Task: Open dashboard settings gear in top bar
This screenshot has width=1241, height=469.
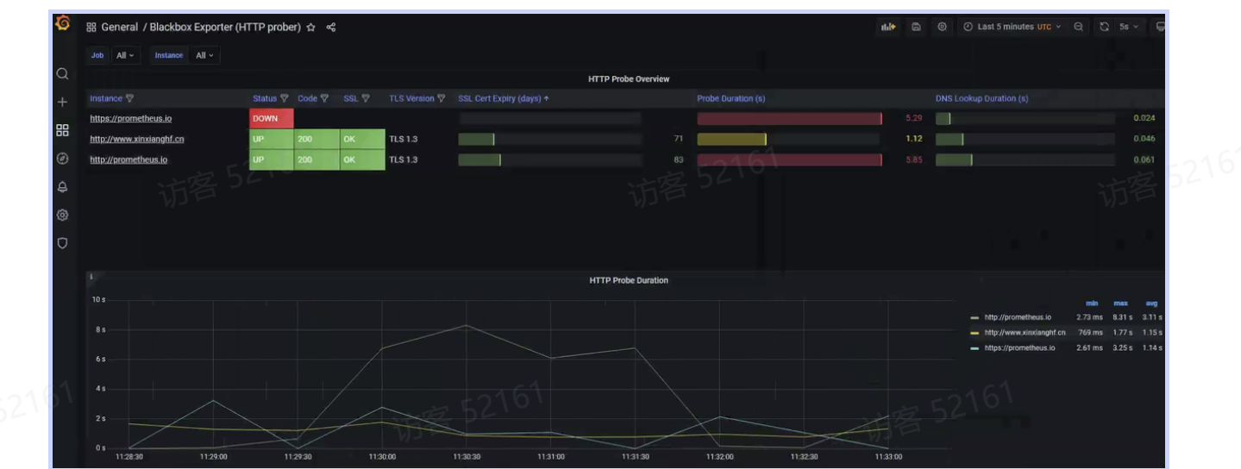Action: [x=942, y=27]
